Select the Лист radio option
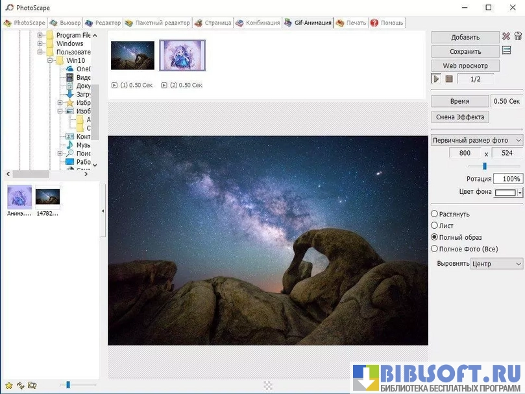 coord(435,226)
